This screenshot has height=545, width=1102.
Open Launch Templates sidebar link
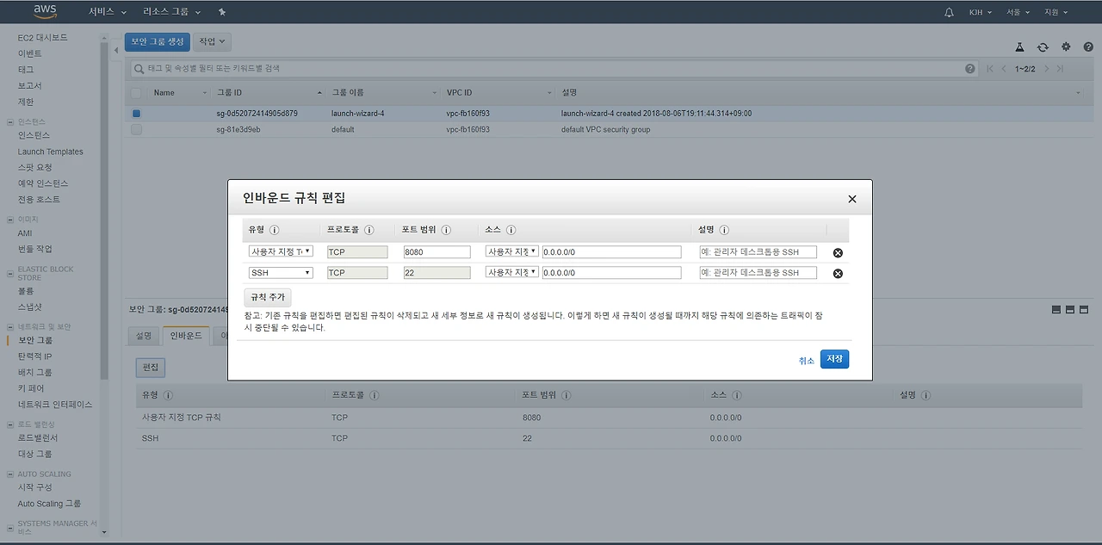[50, 152]
